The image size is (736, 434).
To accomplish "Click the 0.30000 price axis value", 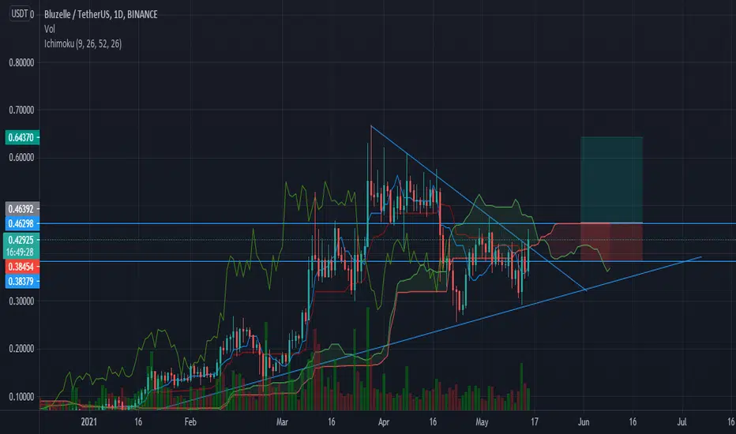I will pyautogui.click(x=21, y=301).
